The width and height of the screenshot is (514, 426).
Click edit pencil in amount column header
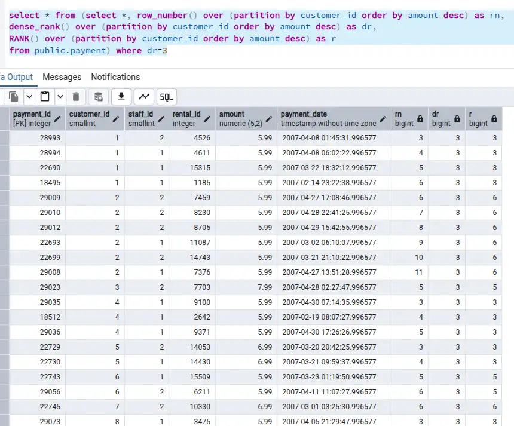[x=269, y=119]
